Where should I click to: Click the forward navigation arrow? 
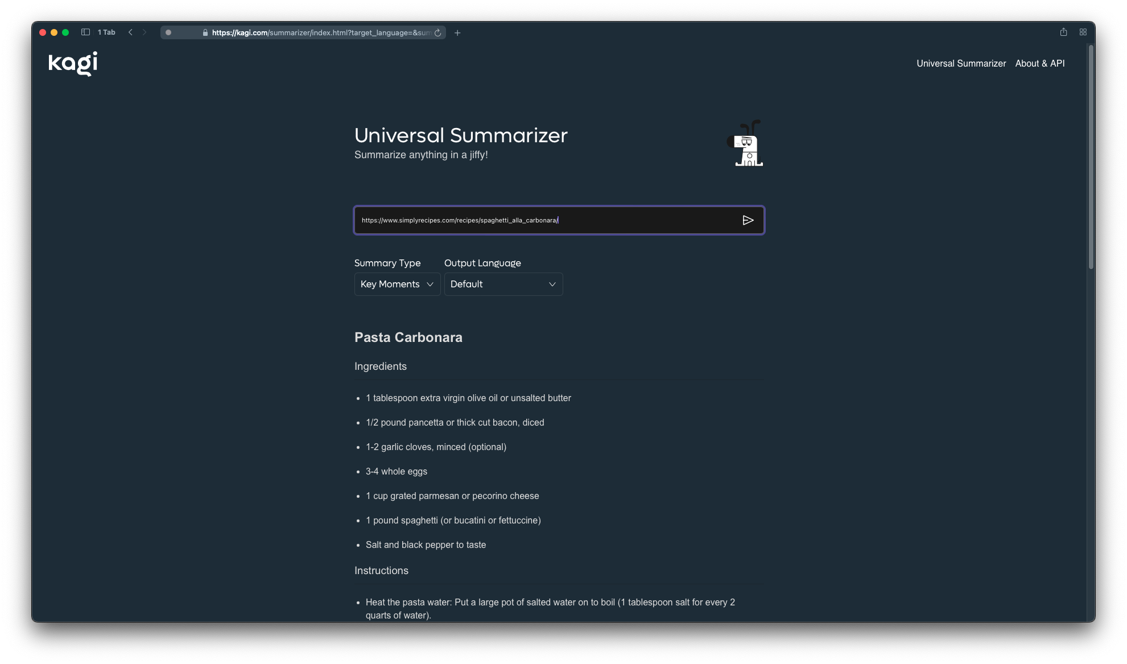(145, 32)
